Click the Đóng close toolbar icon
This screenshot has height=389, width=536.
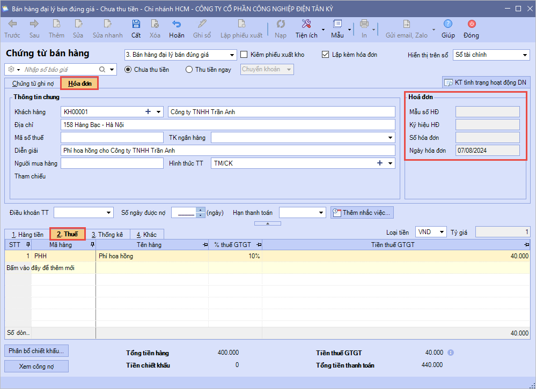click(471, 24)
